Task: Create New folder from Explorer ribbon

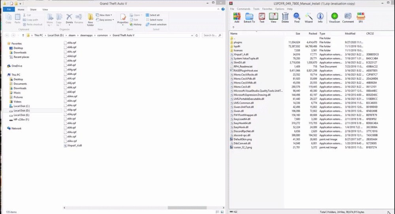Action: [x=90, y=20]
